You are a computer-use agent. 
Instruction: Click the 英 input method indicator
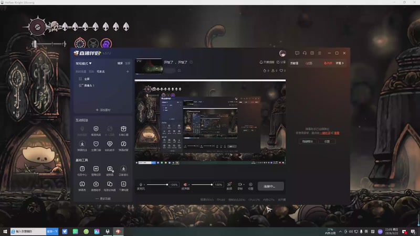click(x=366, y=231)
